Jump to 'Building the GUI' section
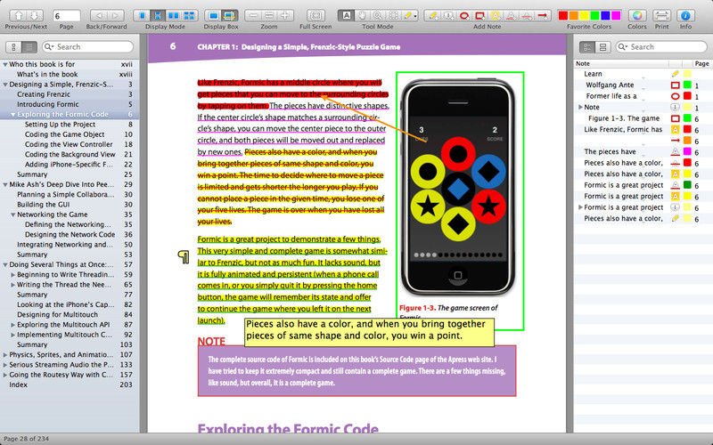713x445 pixels. [43, 205]
